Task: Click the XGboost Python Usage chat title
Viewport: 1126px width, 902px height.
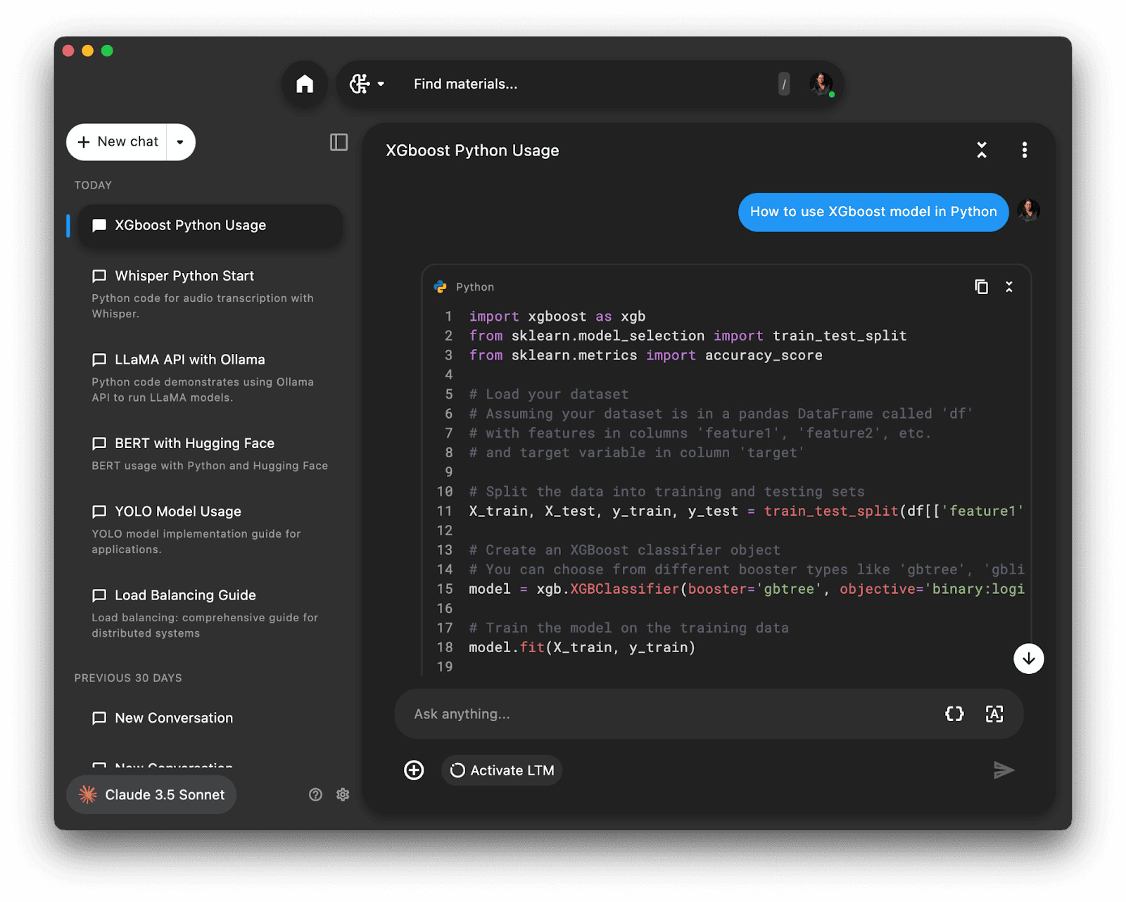Action: click(x=472, y=151)
